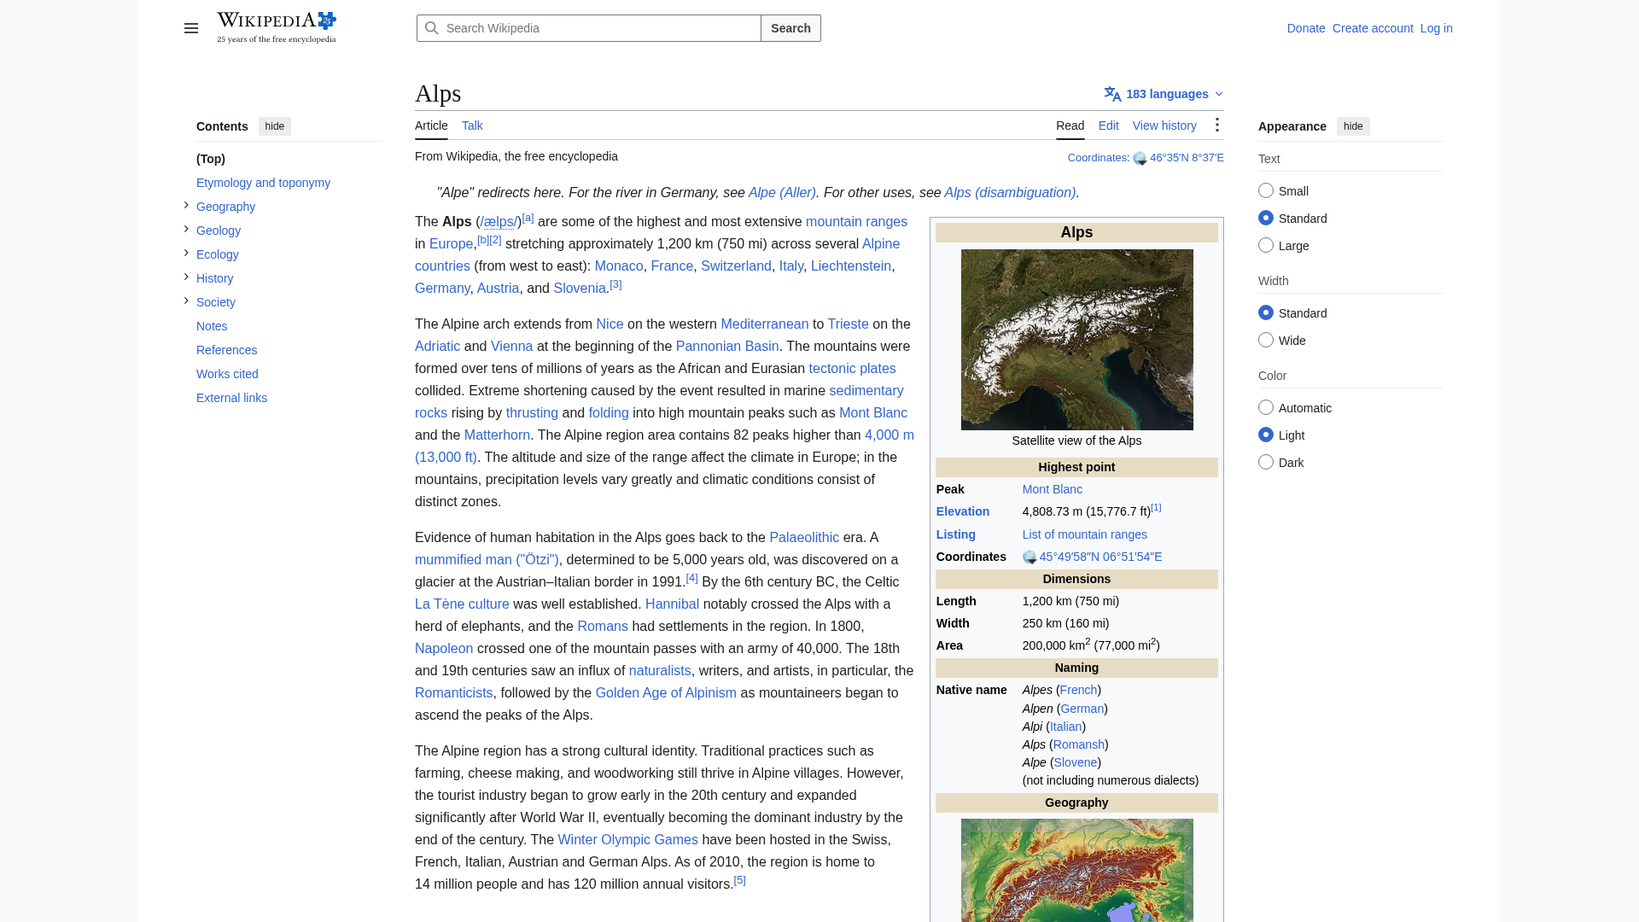Viewport: 1639px width, 922px height.
Task: Select Light color mode
Action: [x=1266, y=435]
